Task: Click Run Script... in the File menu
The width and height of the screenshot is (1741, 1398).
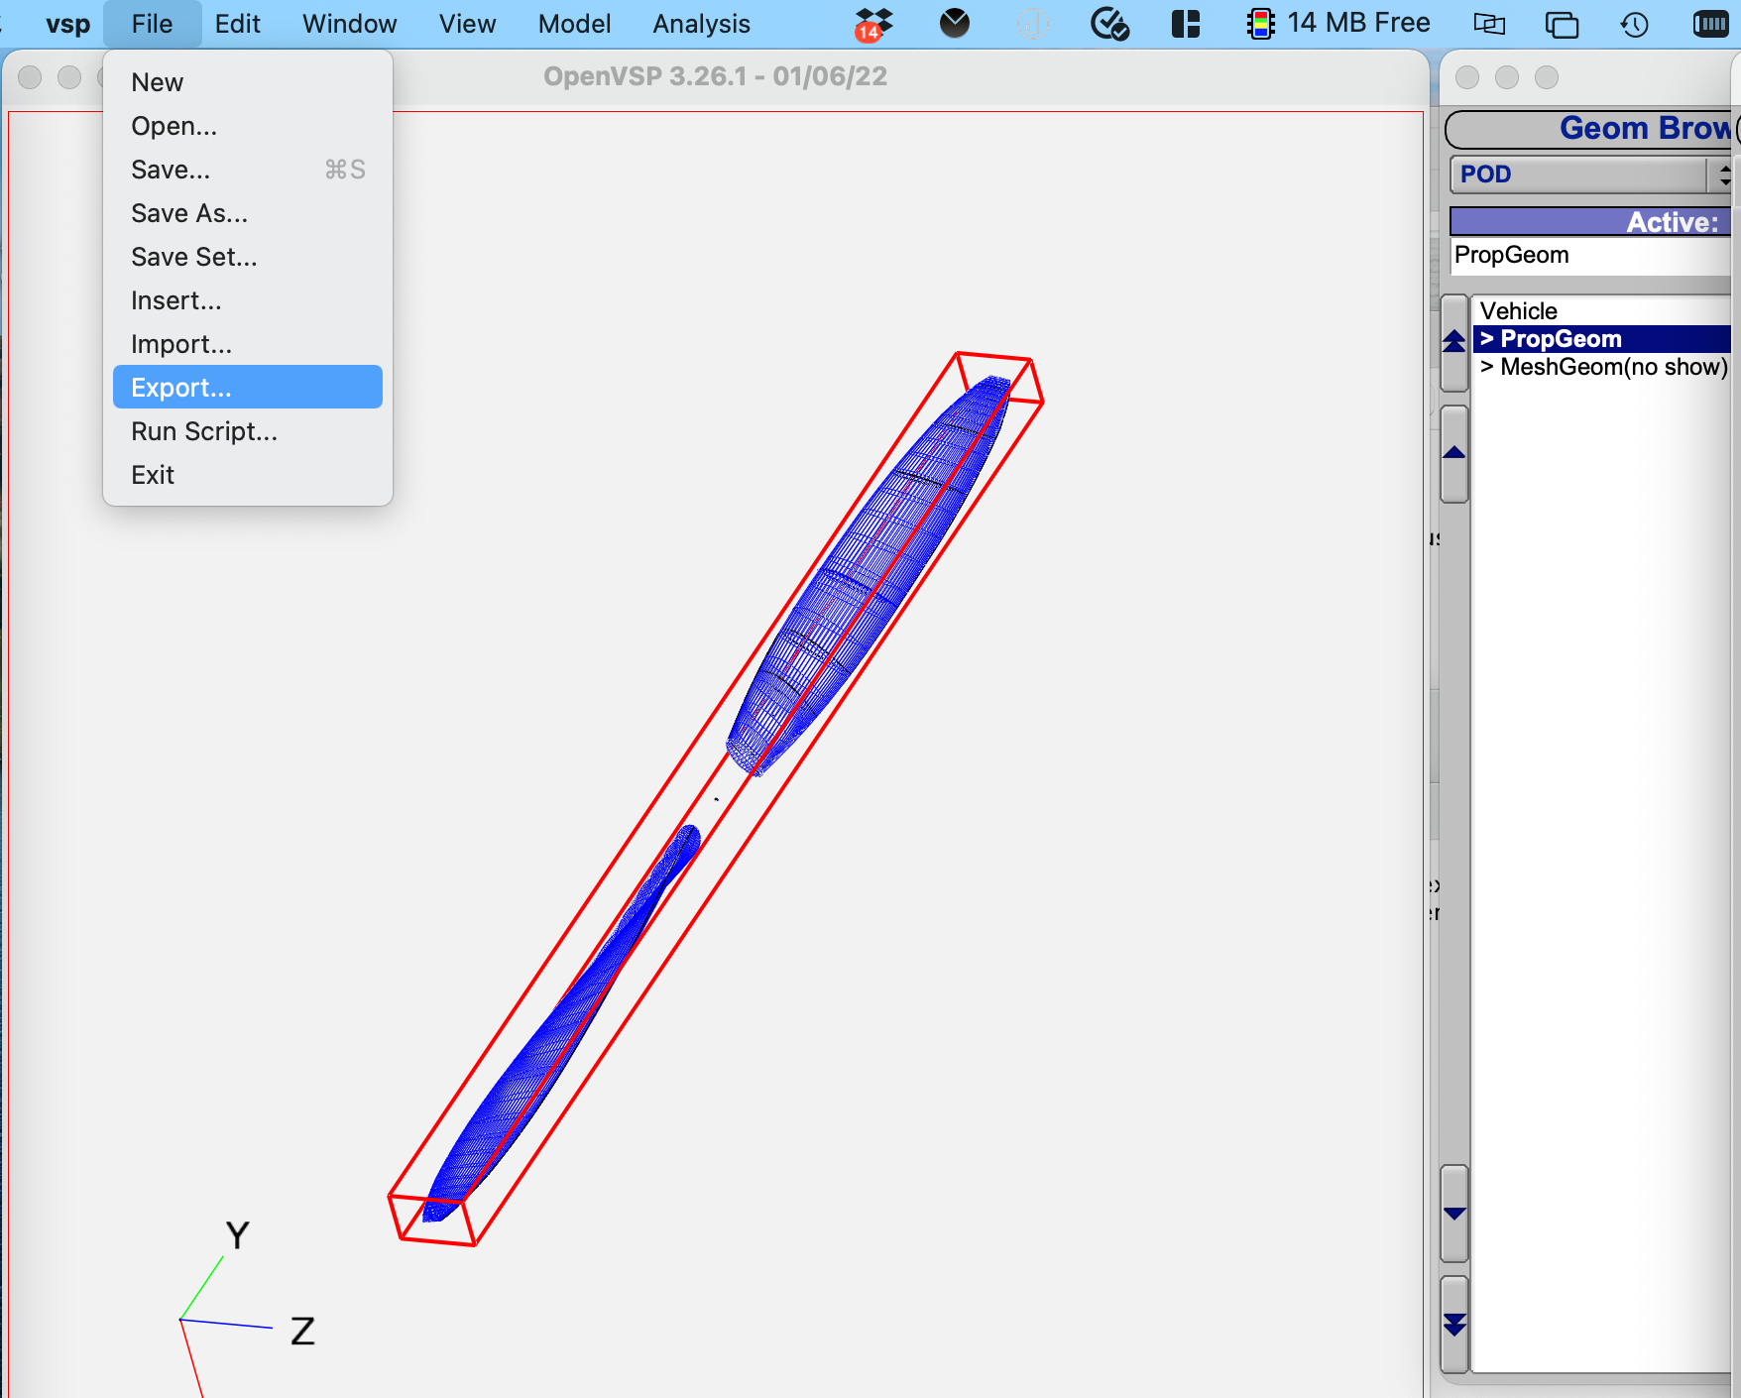Action: coord(204,431)
